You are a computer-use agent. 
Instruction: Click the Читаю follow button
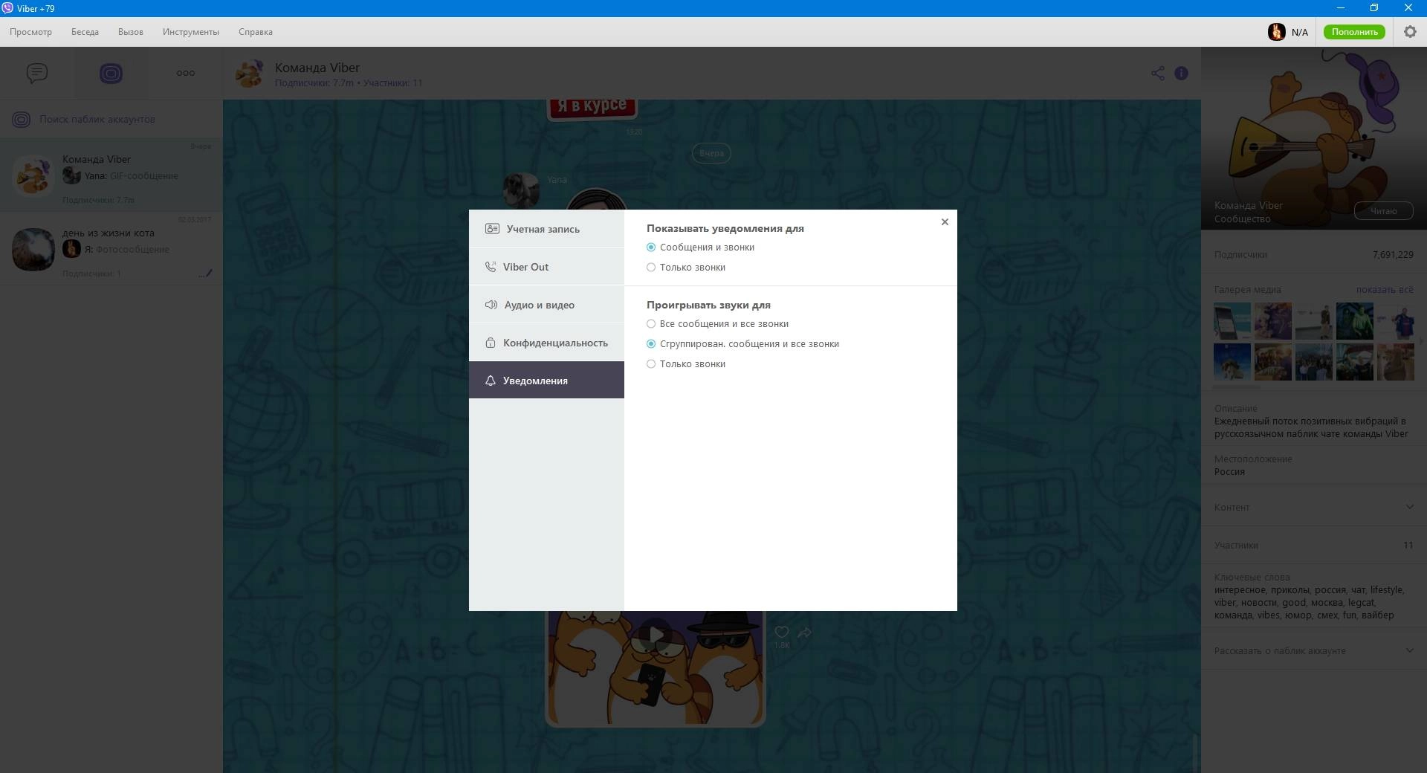(x=1383, y=211)
